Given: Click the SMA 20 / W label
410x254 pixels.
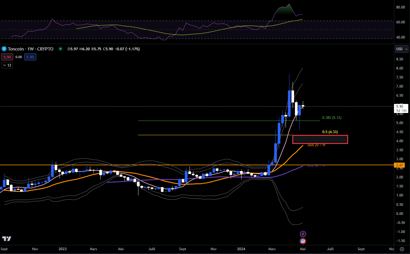Looking at the screenshot, I should tap(316, 145).
